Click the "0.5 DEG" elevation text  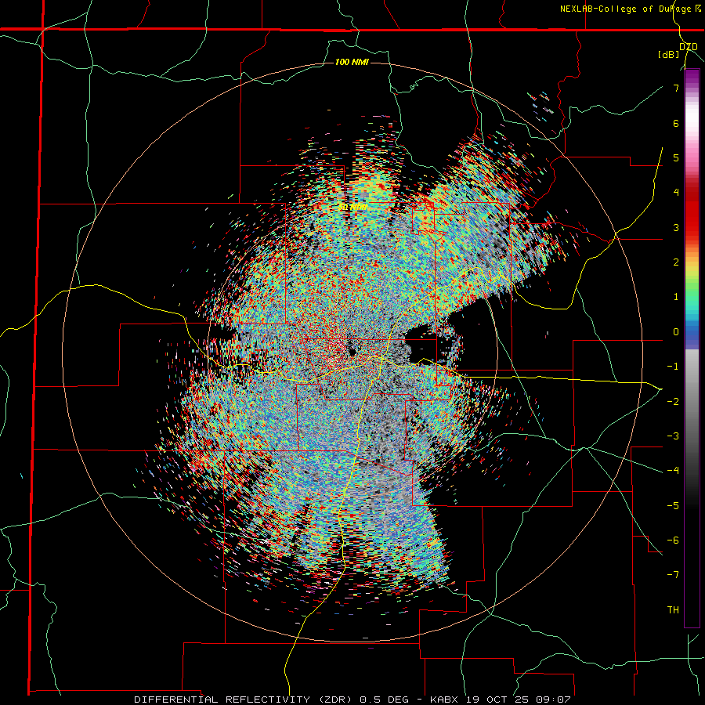click(x=385, y=700)
